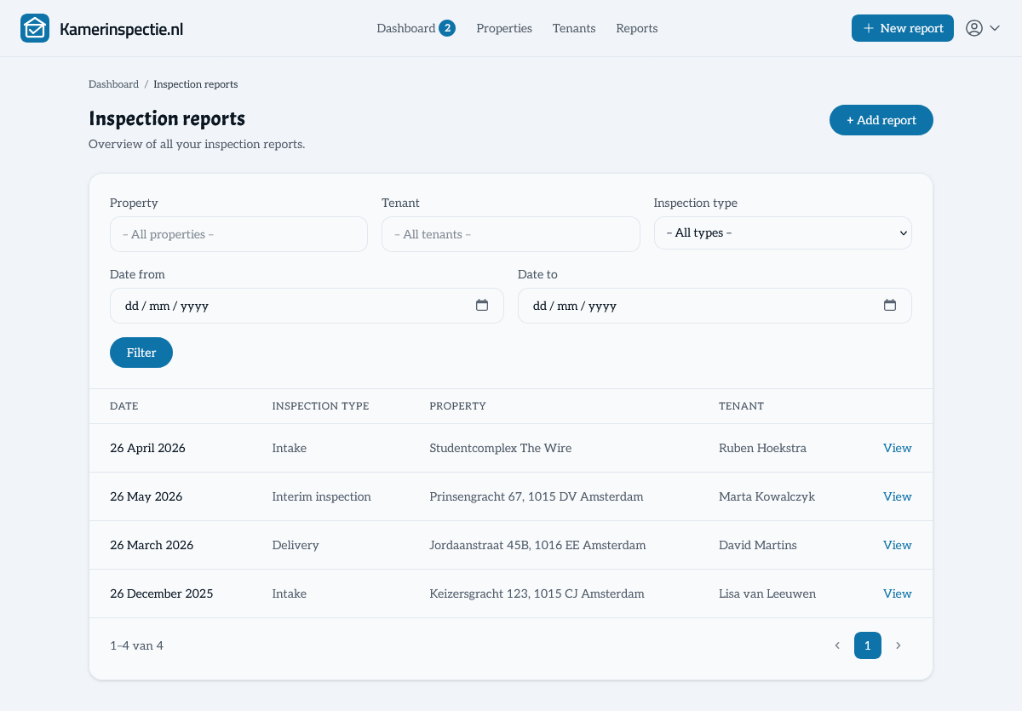Open the Inspection type All types dropdown

point(783,232)
